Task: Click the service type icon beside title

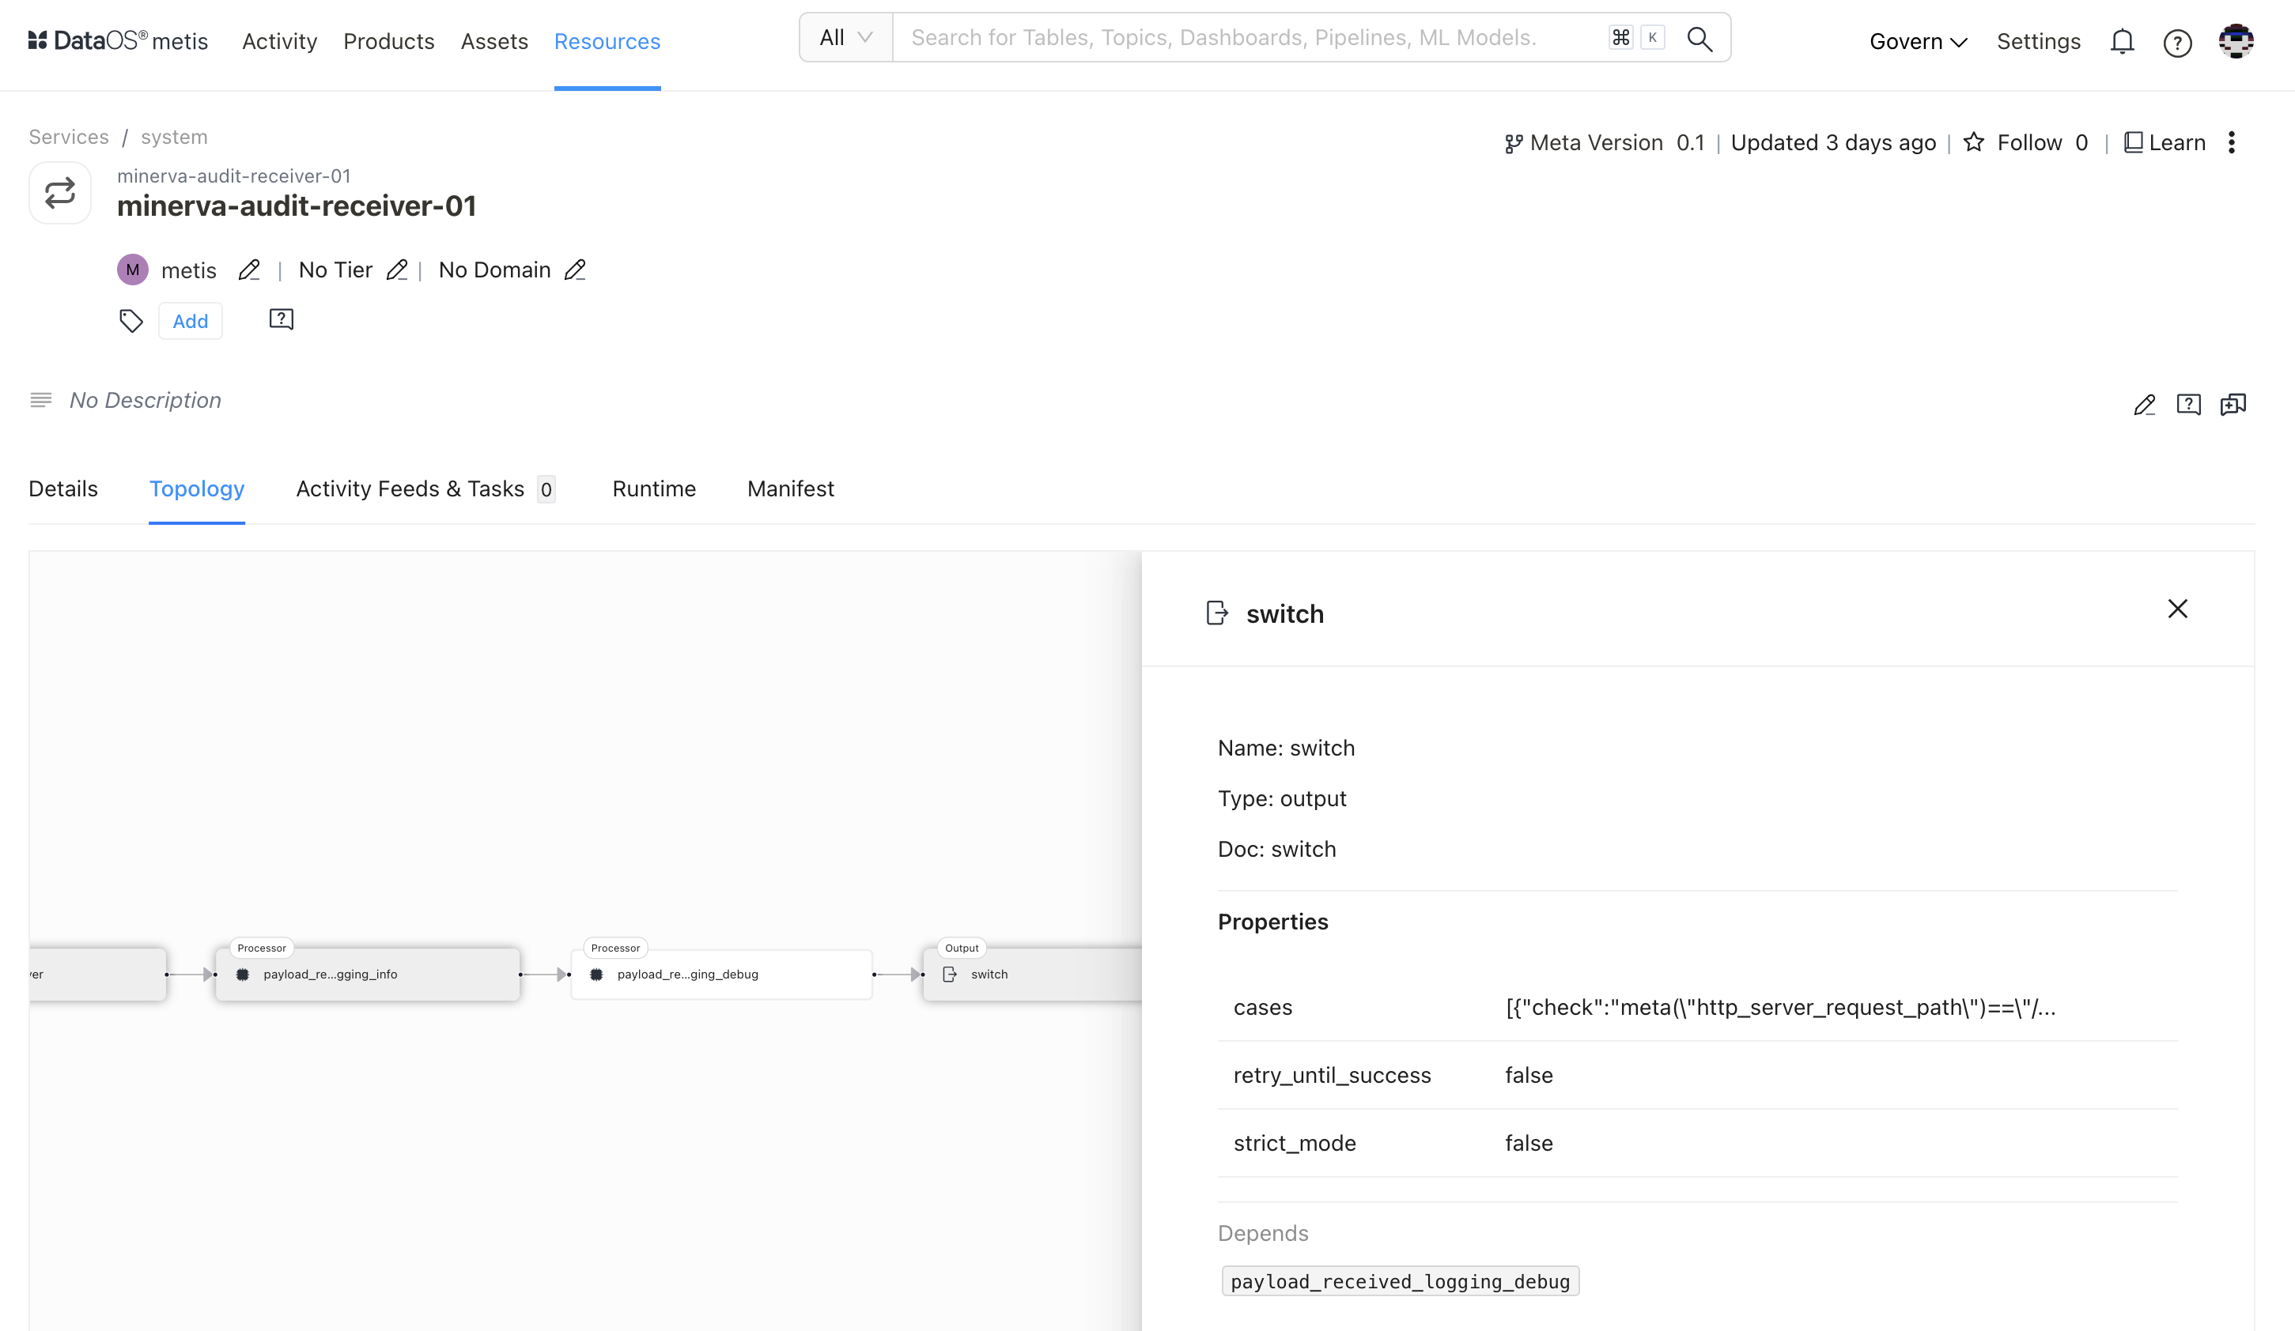Action: 60,193
